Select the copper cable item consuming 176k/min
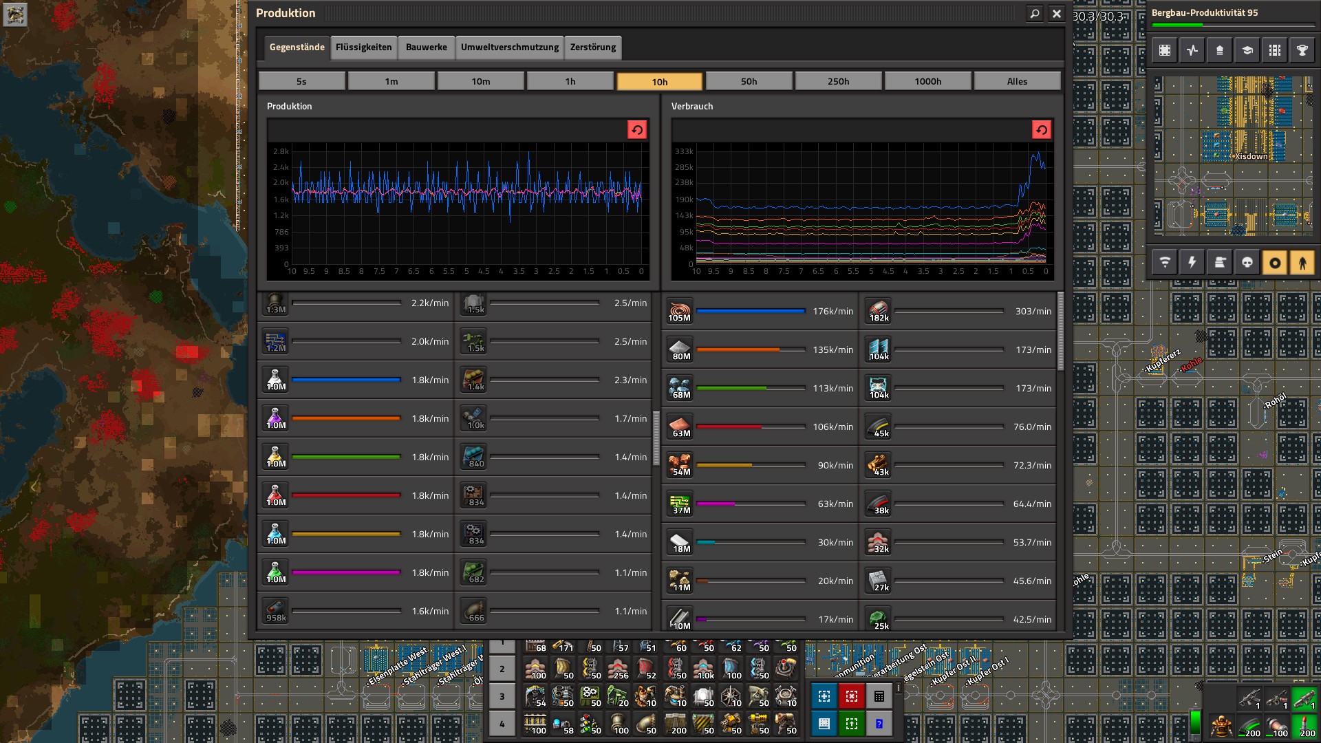Image resolution: width=1321 pixels, height=743 pixels. click(679, 311)
